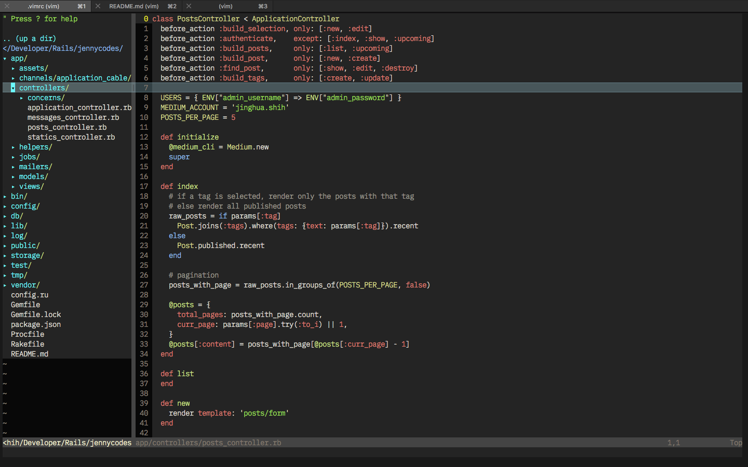Click the 'before_action :authenticate' line
Viewport: 748px width, 467px height.
(297, 39)
